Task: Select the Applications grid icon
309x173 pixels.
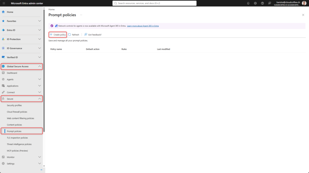Action: (3, 86)
